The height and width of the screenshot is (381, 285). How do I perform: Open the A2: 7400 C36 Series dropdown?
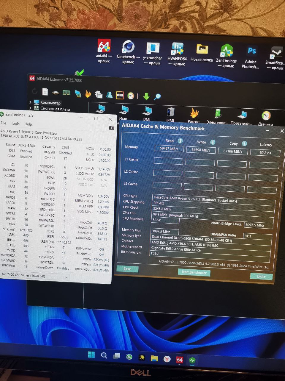[x=34, y=276]
